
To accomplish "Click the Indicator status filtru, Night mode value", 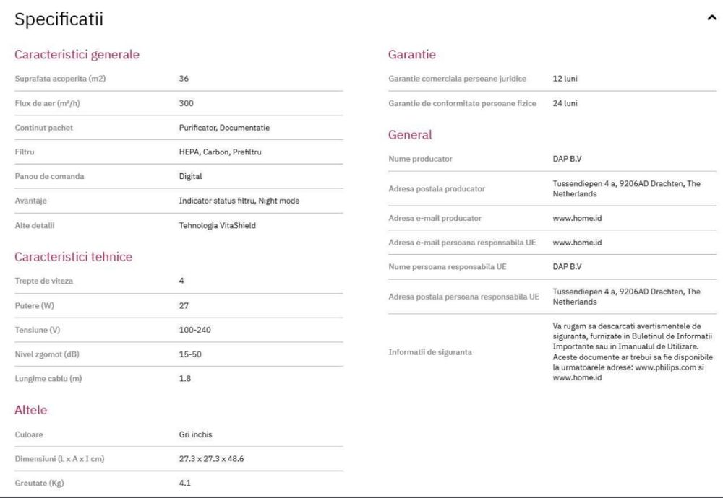I will click(x=239, y=201).
